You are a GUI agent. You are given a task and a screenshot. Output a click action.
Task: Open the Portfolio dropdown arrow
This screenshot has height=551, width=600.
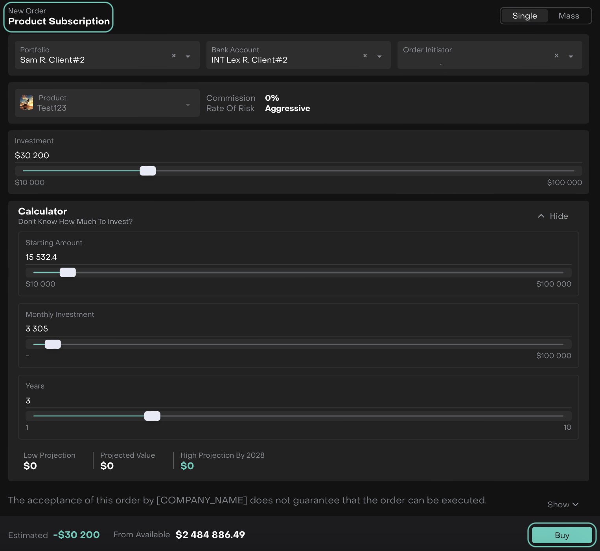pyautogui.click(x=188, y=56)
